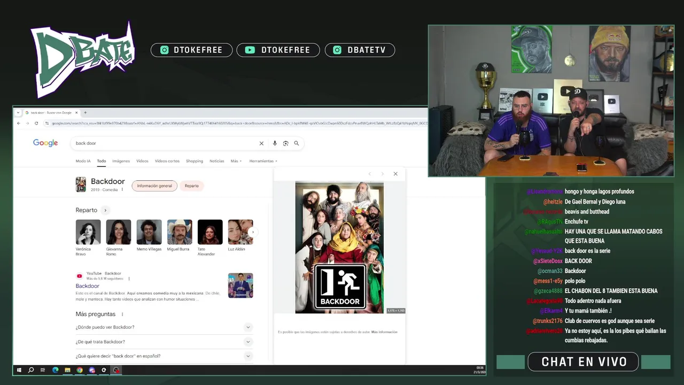Open the YouTube result's three-dot menu
This screenshot has height=385, width=684.
[x=129, y=279]
